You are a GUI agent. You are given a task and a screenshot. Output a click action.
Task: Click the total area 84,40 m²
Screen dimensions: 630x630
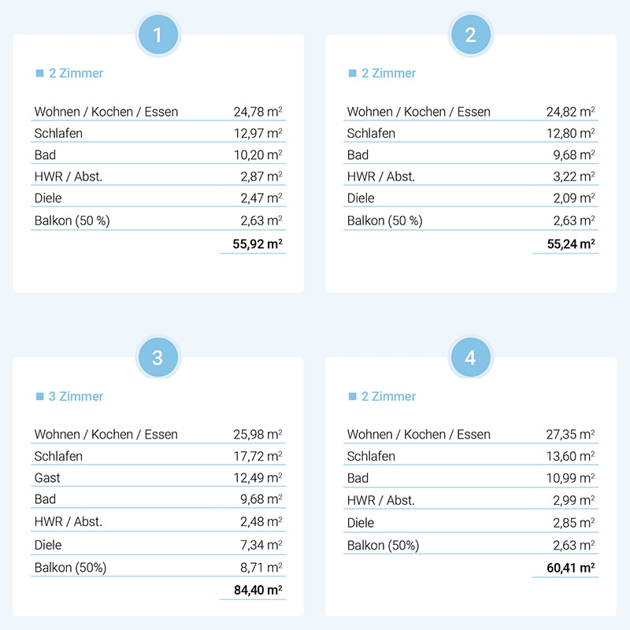[x=258, y=589]
